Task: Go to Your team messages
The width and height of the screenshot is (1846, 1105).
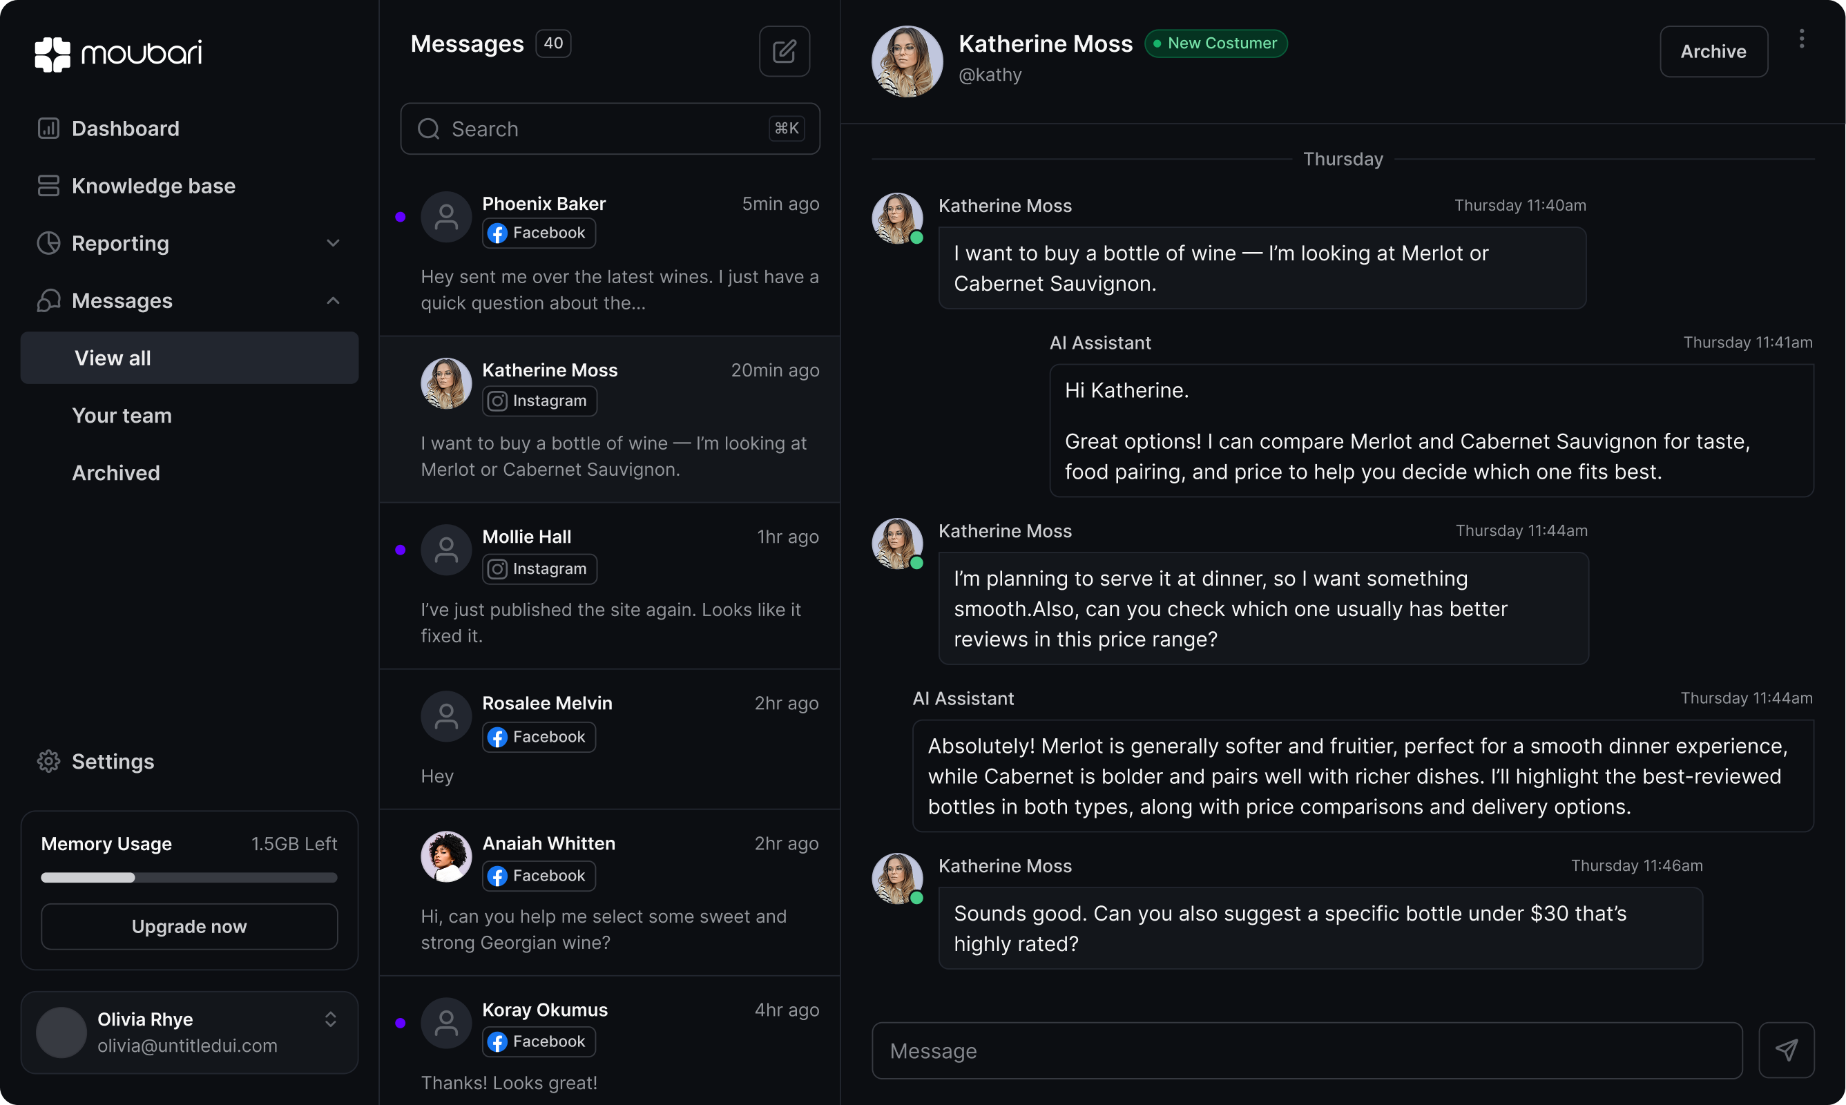Action: (x=122, y=416)
